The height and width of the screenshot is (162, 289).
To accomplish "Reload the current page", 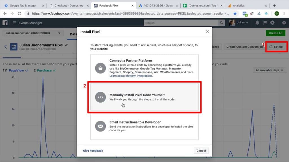I will (x=19, y=13).
